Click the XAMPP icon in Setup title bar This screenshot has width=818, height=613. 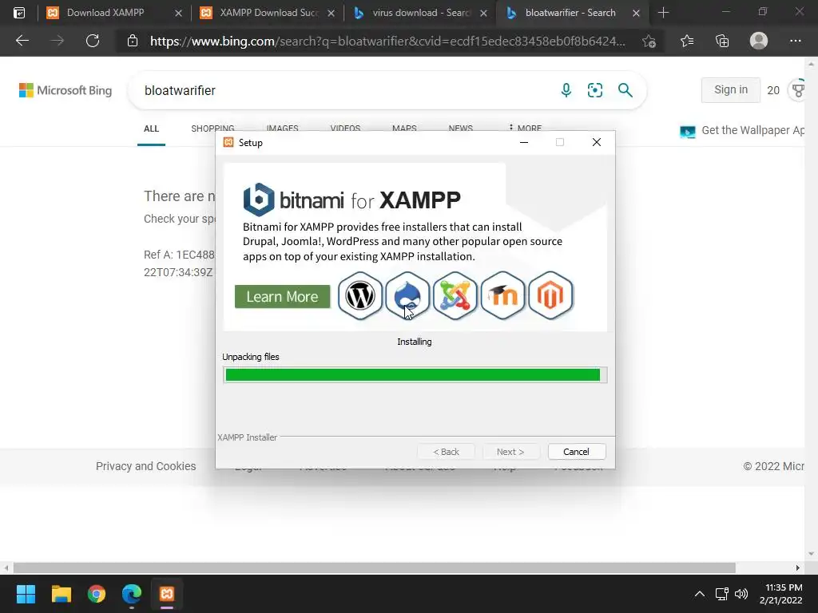pyautogui.click(x=228, y=142)
